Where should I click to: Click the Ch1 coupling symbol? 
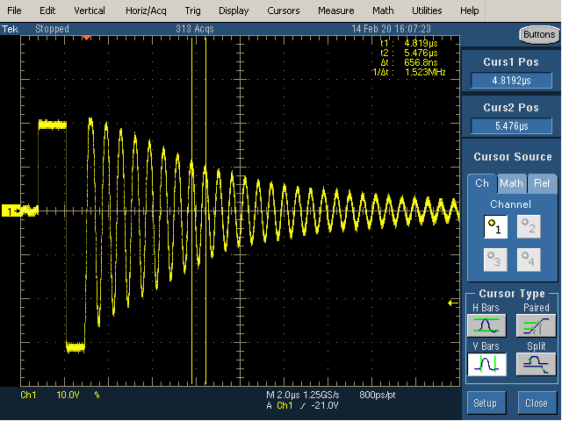coord(97,396)
